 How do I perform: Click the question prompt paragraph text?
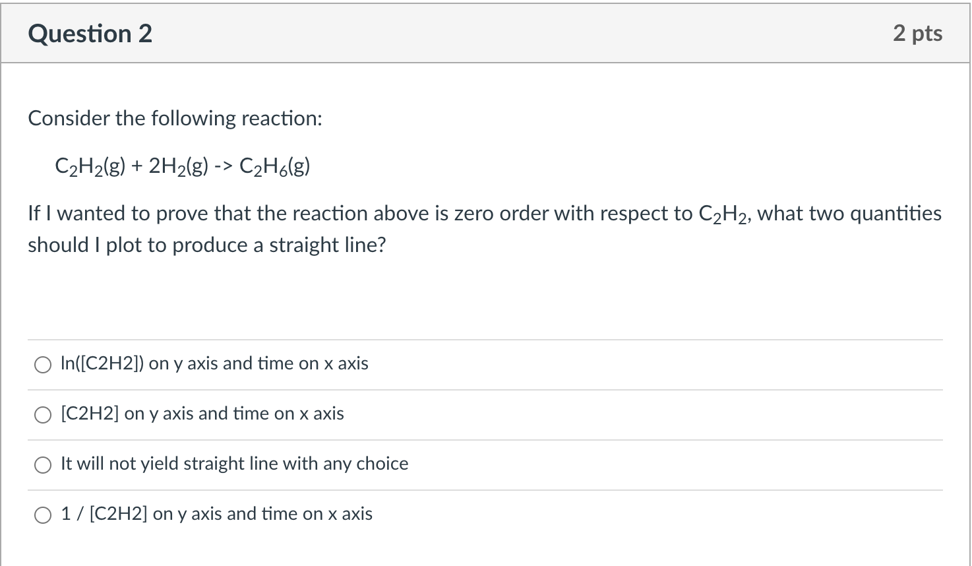point(462,229)
